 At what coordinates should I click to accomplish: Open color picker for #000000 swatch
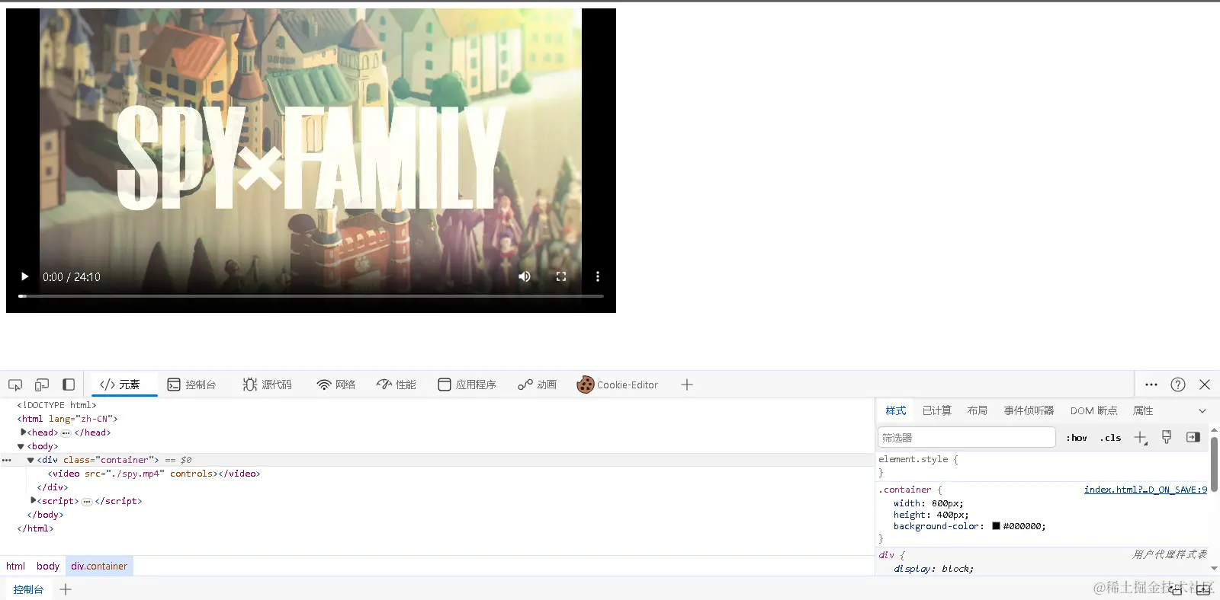click(996, 526)
